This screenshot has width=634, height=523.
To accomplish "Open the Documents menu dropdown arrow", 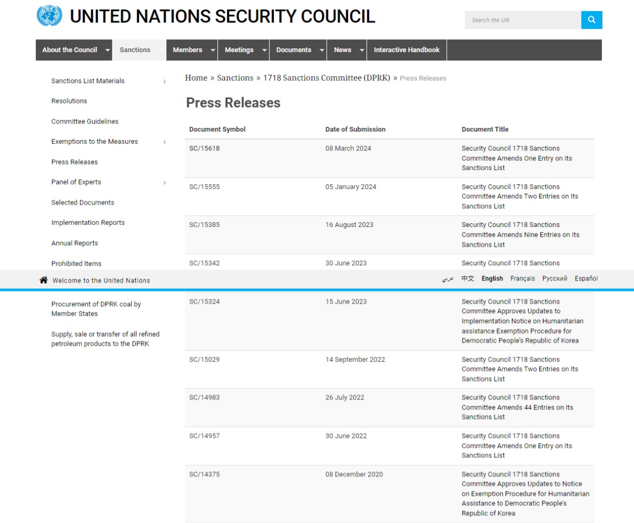I will pos(322,50).
